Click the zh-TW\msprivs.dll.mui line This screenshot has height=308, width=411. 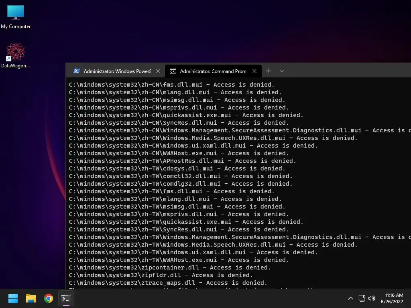pyautogui.click(x=179, y=214)
